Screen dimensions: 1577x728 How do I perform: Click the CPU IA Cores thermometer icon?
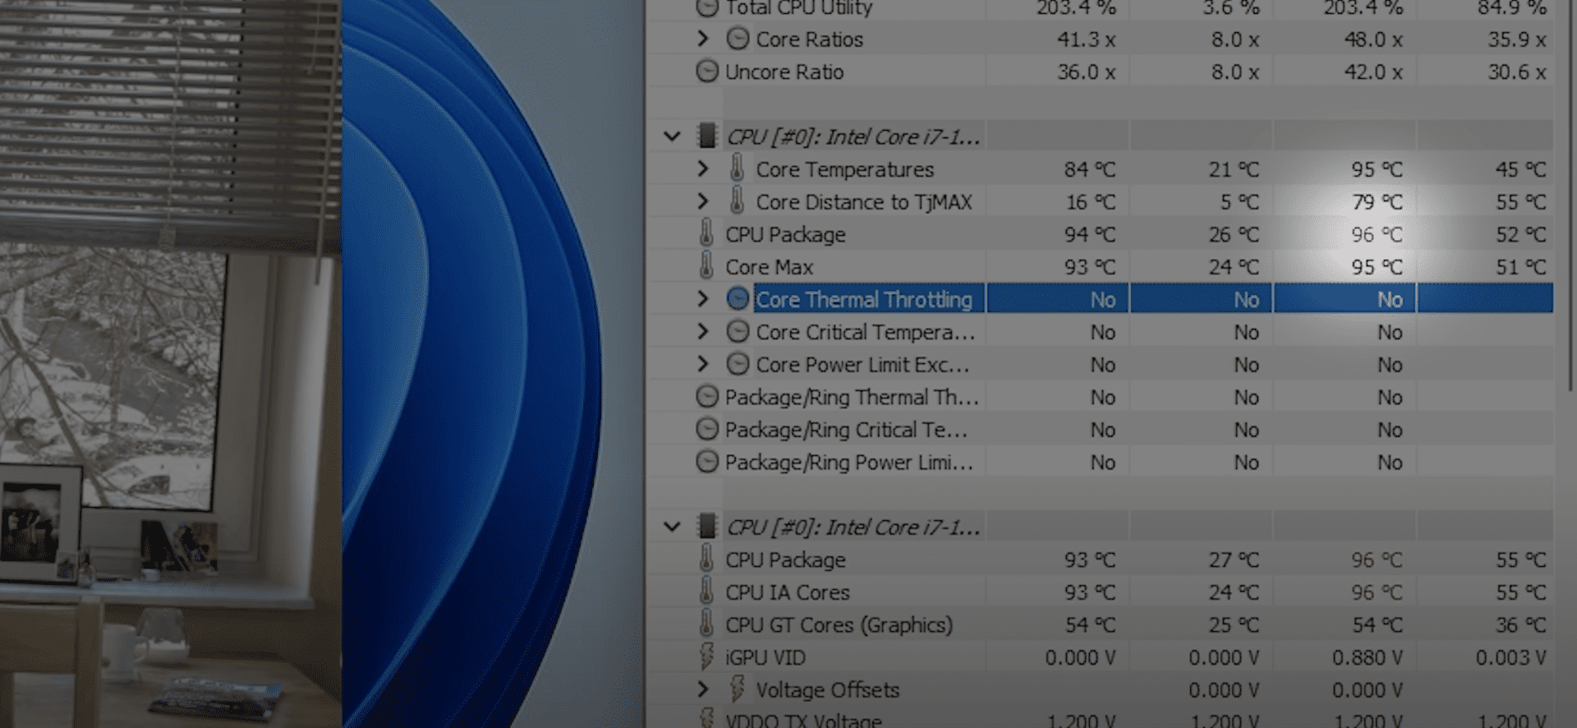pos(706,592)
